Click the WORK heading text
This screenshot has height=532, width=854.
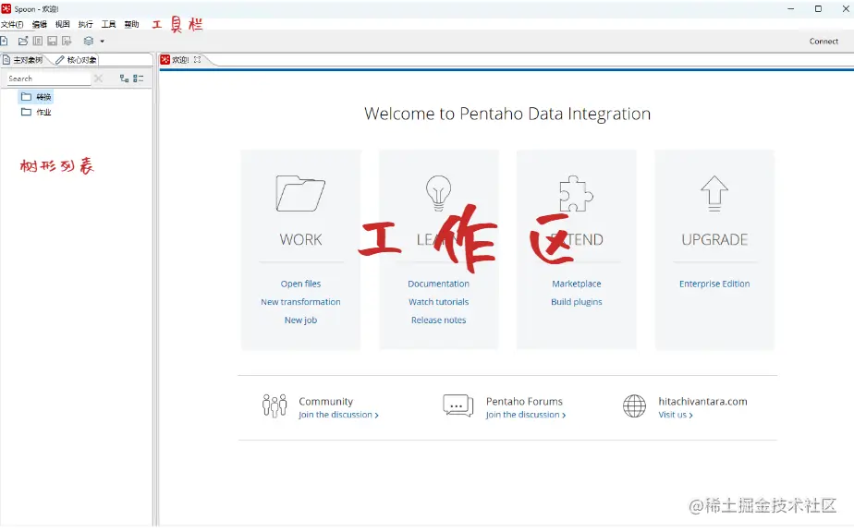(x=300, y=239)
